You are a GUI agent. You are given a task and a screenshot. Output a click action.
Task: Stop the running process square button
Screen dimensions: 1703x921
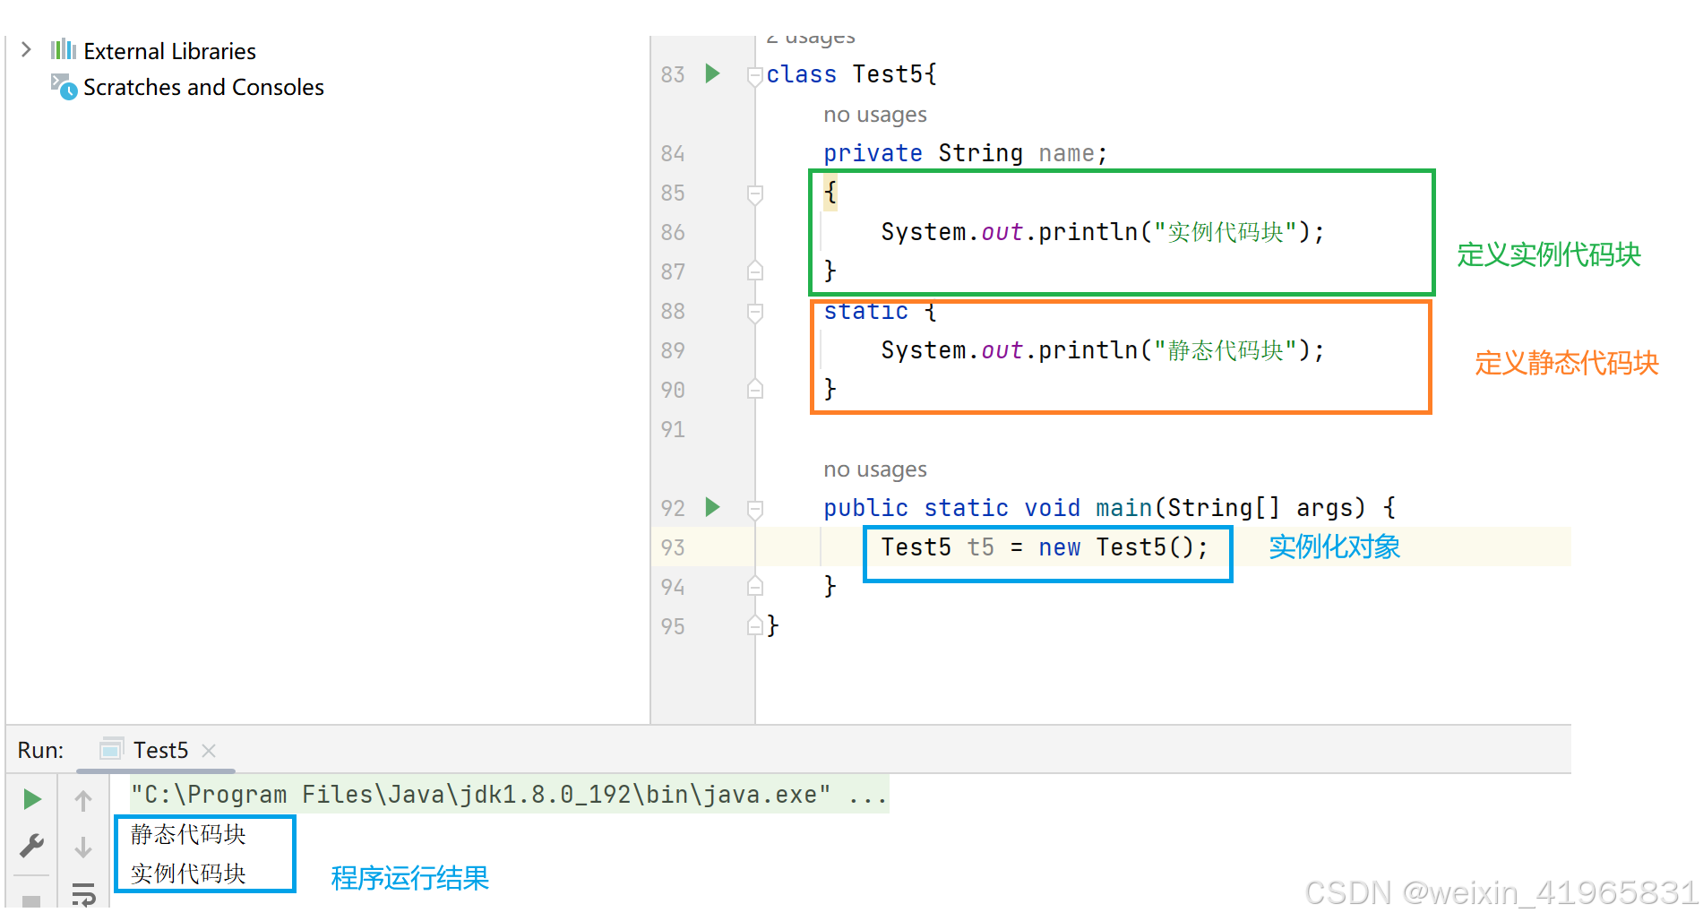[x=32, y=900]
